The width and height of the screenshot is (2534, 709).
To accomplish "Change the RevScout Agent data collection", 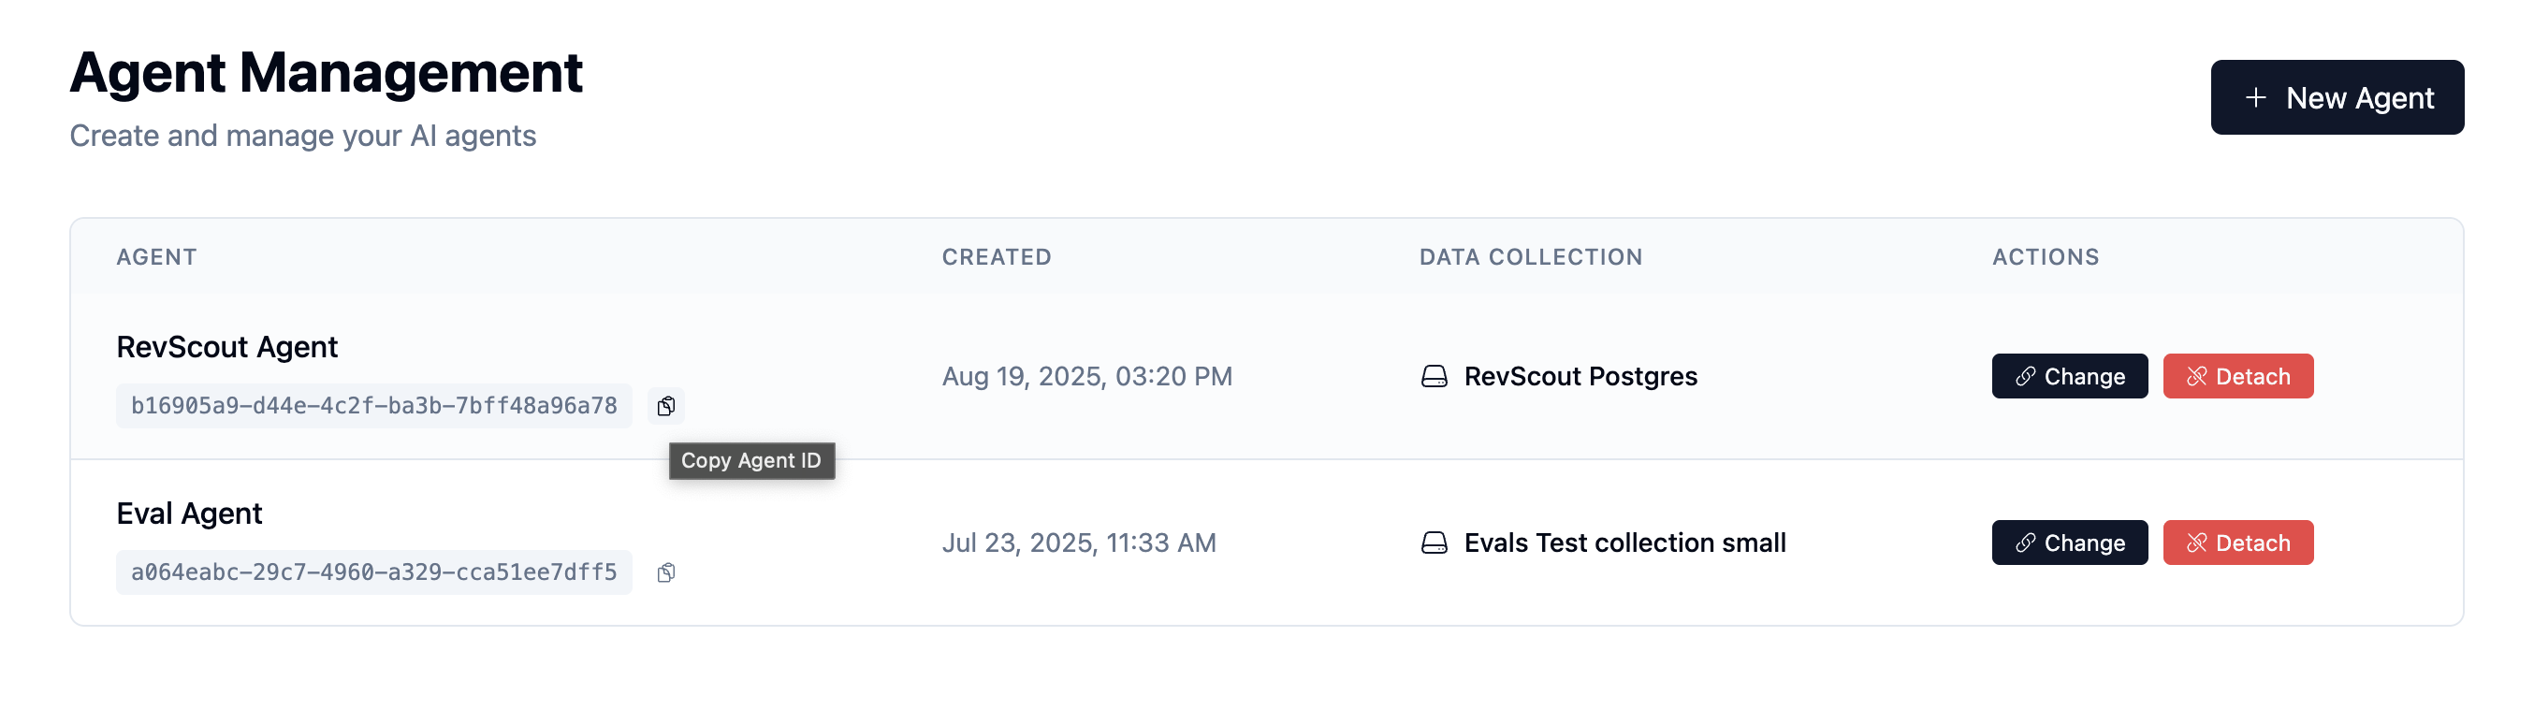I will point(2069,377).
